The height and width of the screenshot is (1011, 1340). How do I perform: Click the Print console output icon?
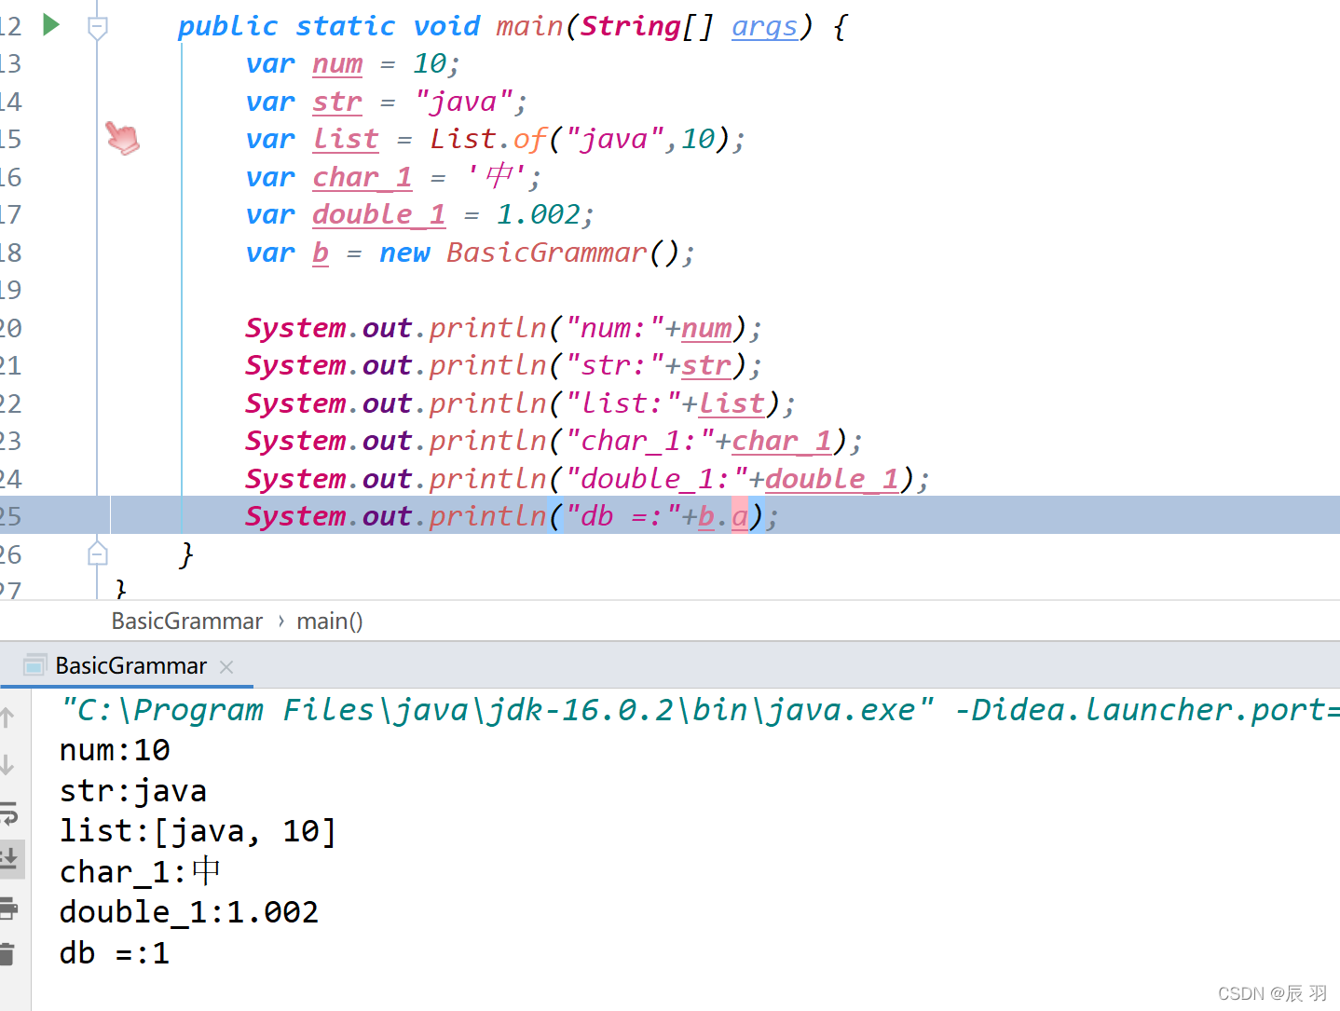pos(7,907)
